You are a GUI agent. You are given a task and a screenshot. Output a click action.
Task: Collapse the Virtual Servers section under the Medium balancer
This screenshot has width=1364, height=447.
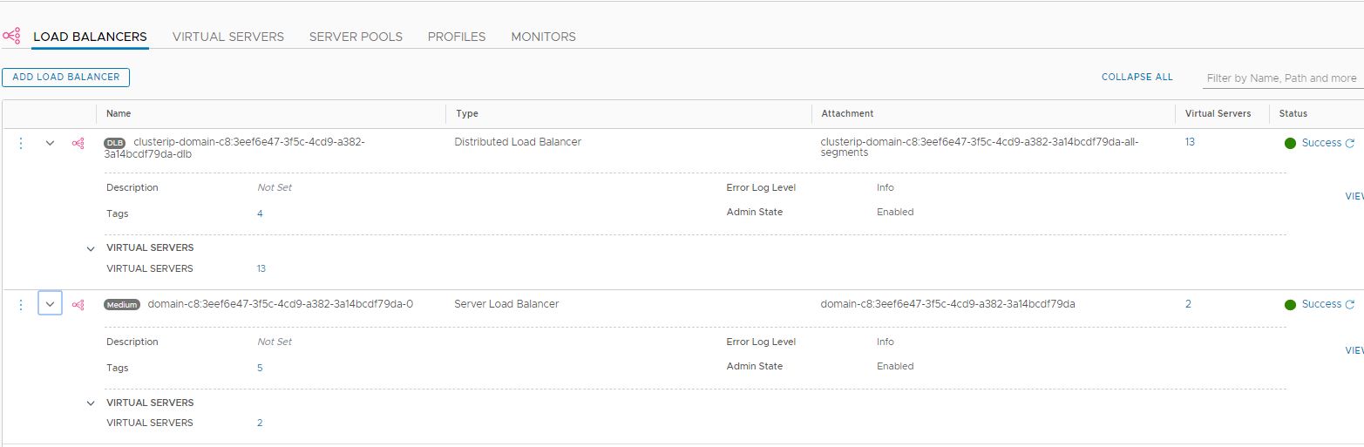pyautogui.click(x=91, y=403)
